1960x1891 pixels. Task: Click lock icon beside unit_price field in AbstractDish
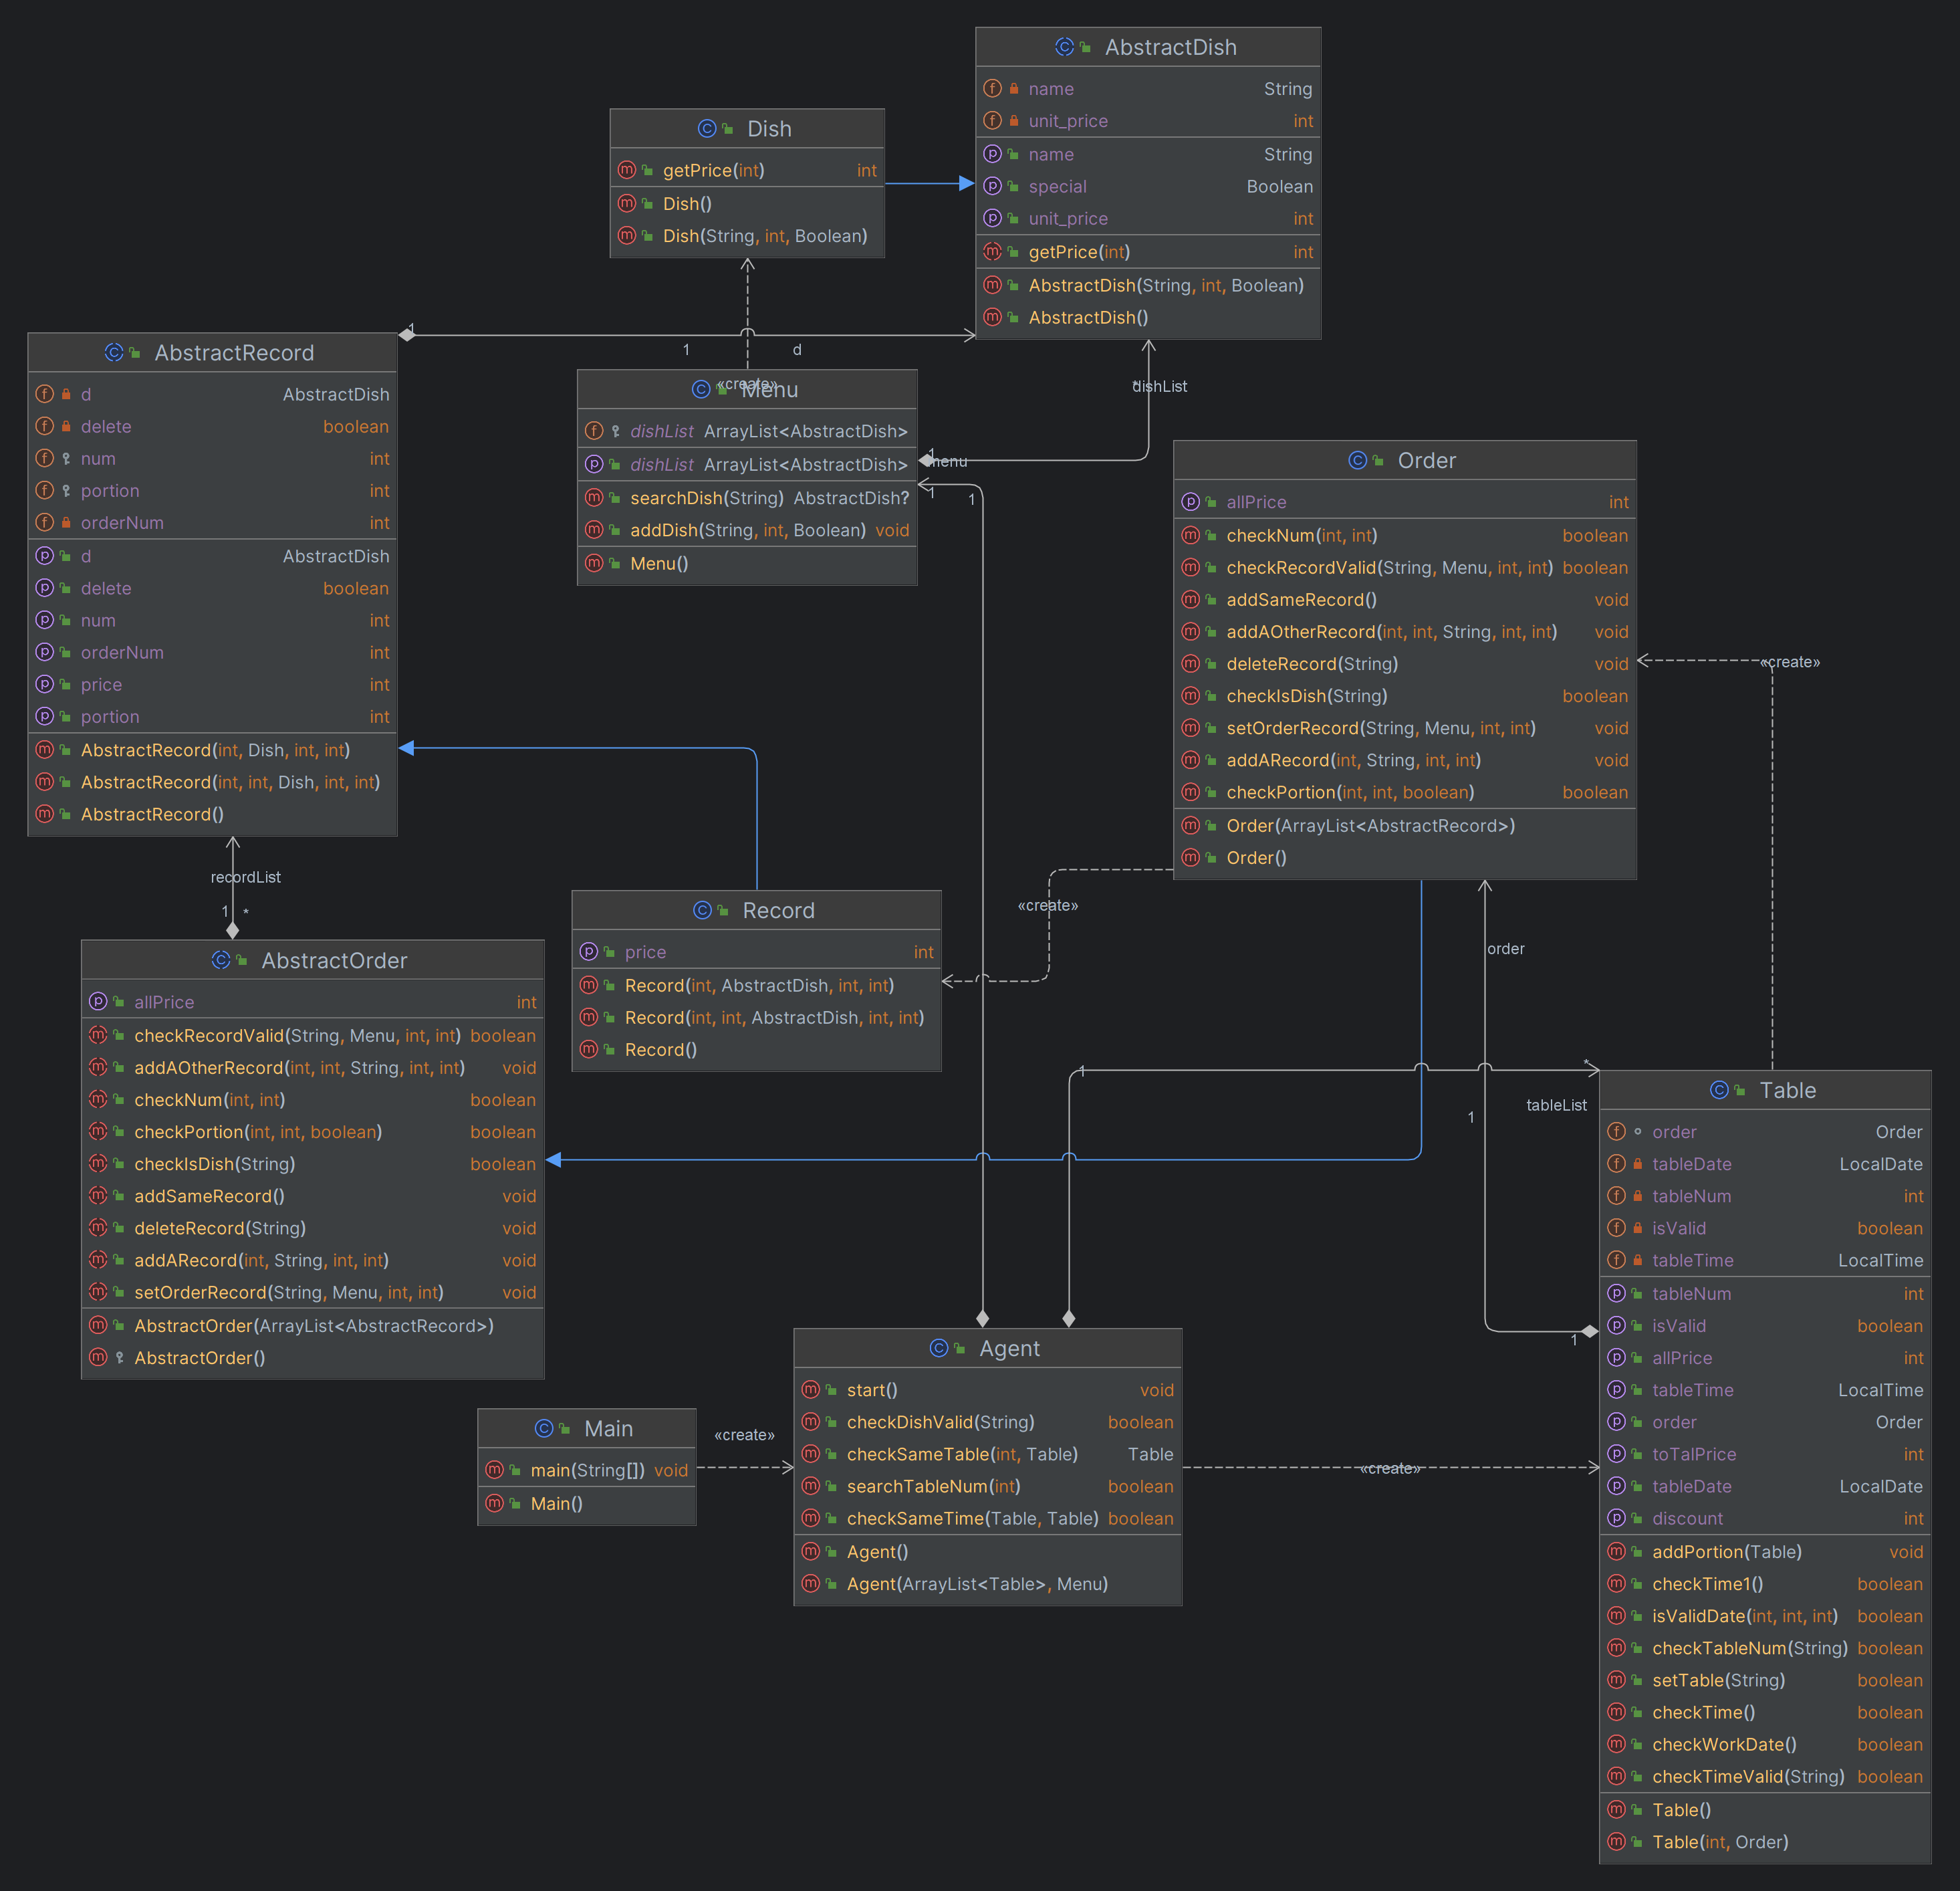coord(1014,121)
